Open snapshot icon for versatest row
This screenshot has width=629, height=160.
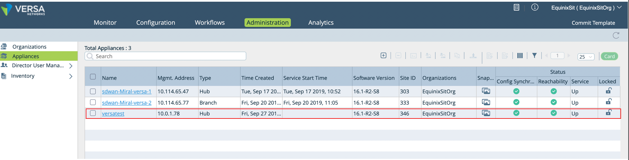pyautogui.click(x=486, y=113)
